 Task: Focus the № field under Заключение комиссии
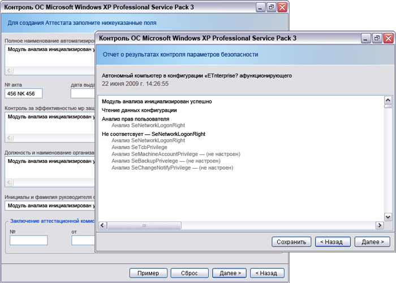click(x=28, y=240)
